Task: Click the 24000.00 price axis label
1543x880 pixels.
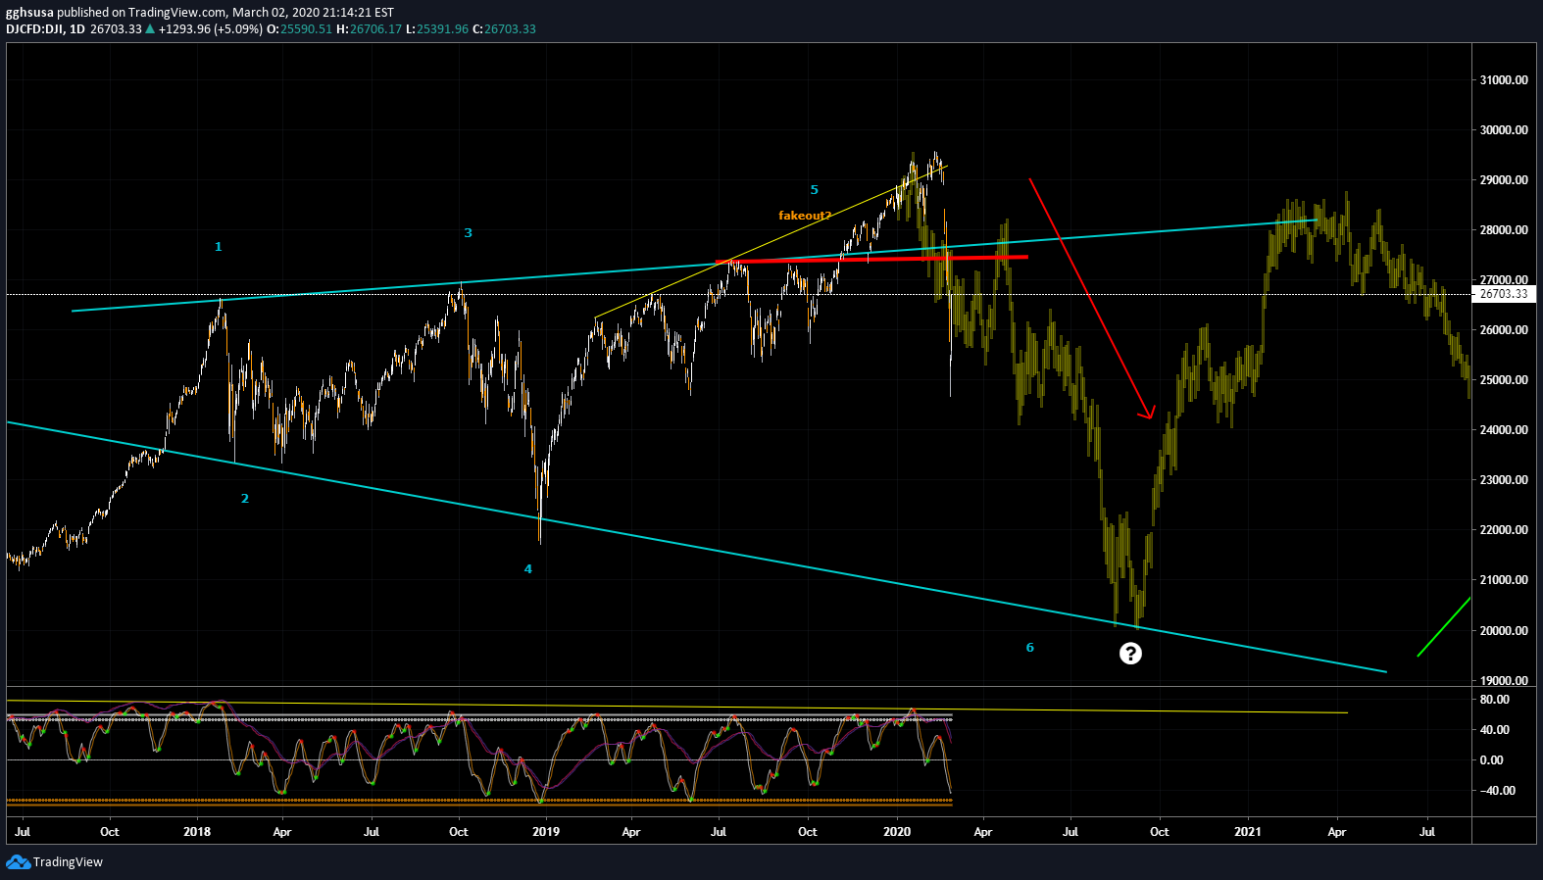Action: [1504, 430]
